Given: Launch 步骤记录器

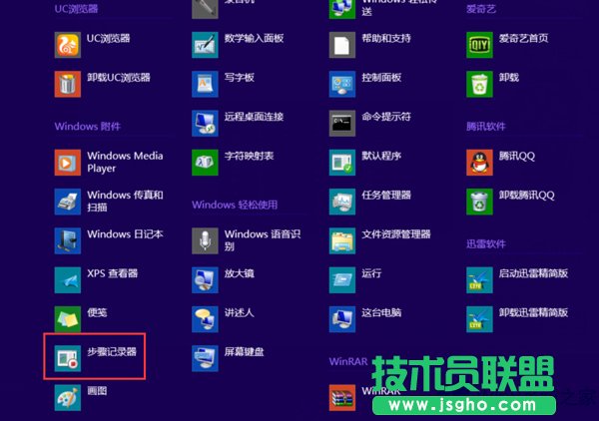Looking at the screenshot, I should coord(68,358).
